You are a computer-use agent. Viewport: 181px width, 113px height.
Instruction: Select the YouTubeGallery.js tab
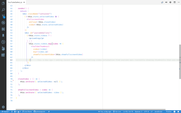pos(15,2)
